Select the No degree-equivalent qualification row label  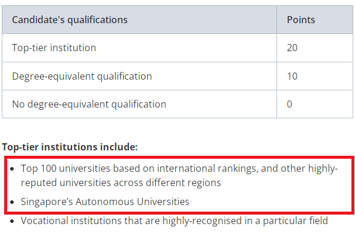(x=89, y=104)
